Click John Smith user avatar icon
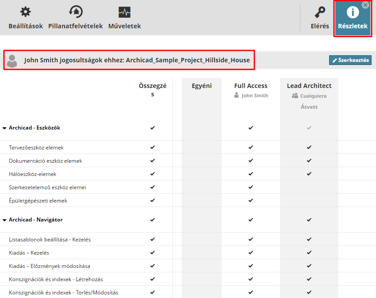Viewport: 376px width, 298px height. (x=12, y=61)
